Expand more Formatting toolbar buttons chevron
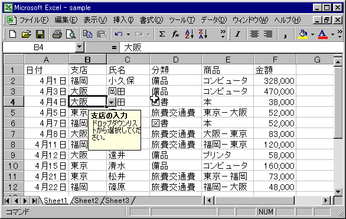The height and width of the screenshot is (219, 346). (340, 34)
